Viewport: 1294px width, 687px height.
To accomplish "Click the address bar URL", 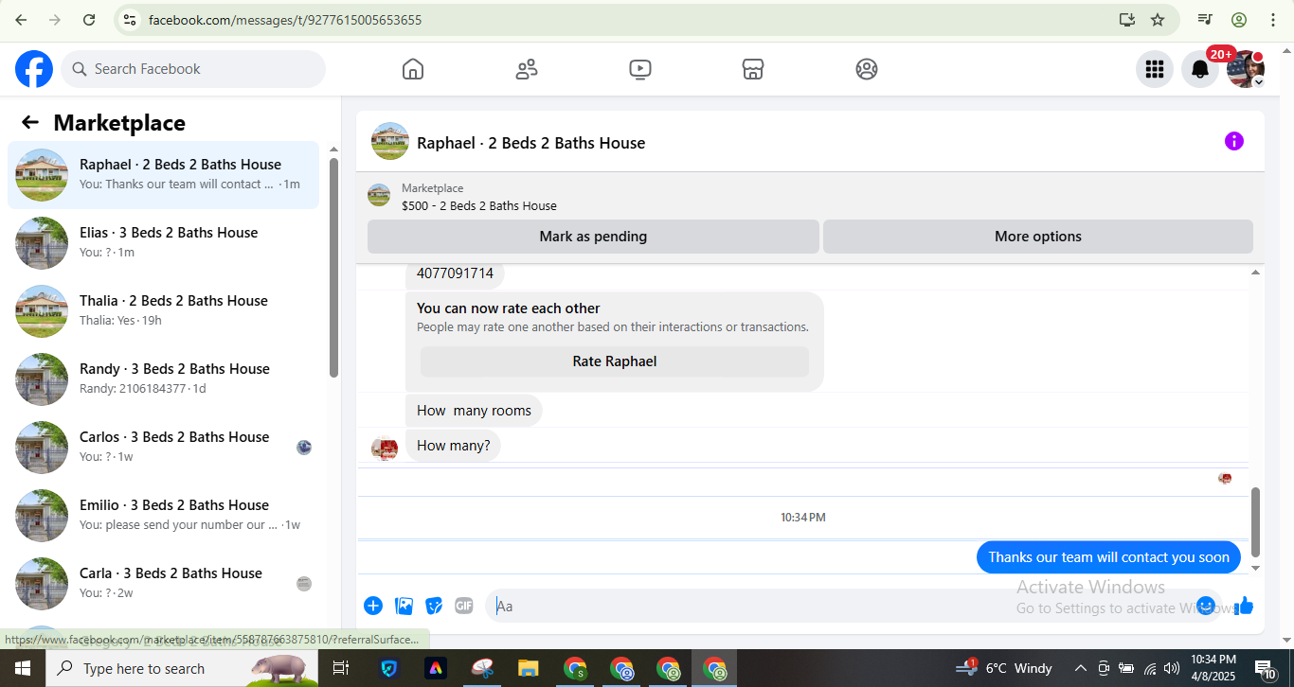I will pyautogui.click(x=285, y=20).
